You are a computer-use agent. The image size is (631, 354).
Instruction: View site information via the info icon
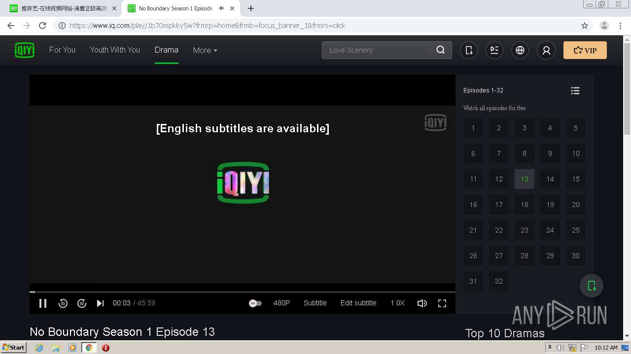pos(62,26)
